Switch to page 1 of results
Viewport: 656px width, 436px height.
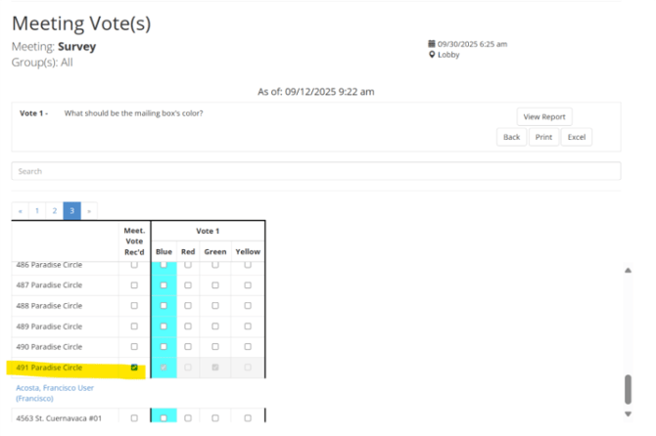[37, 210]
